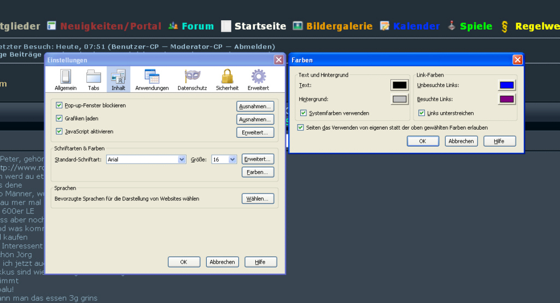Toggle the Links unterstreichen checkbox

click(422, 113)
